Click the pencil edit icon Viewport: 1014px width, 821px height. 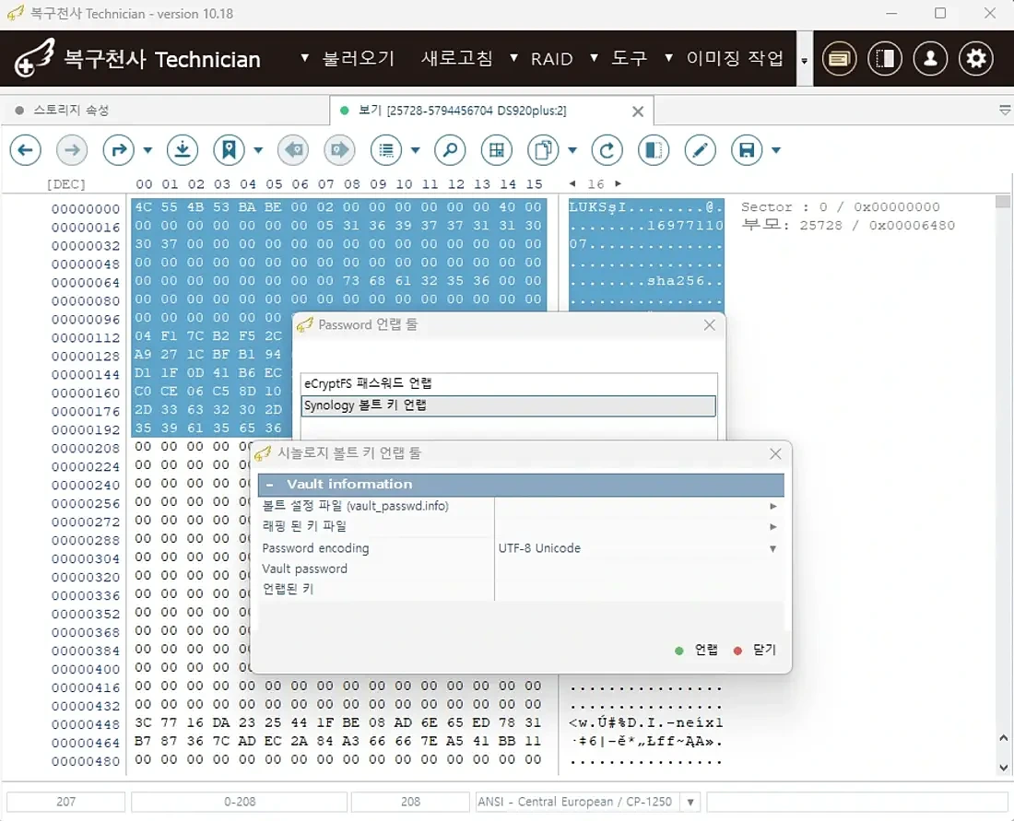tap(700, 150)
